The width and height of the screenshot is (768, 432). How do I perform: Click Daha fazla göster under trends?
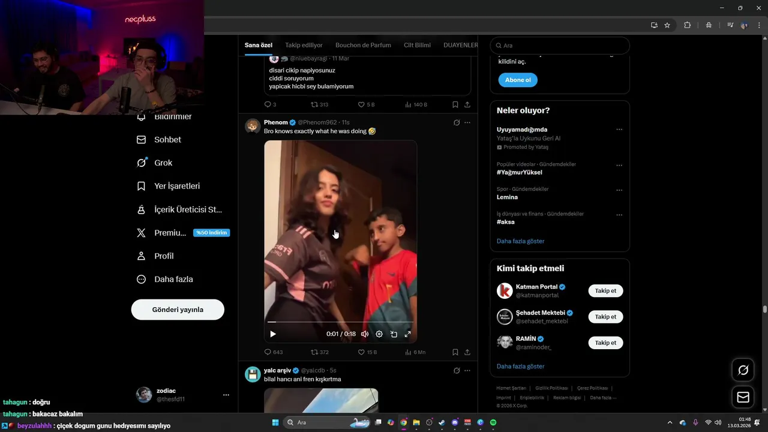521,241
